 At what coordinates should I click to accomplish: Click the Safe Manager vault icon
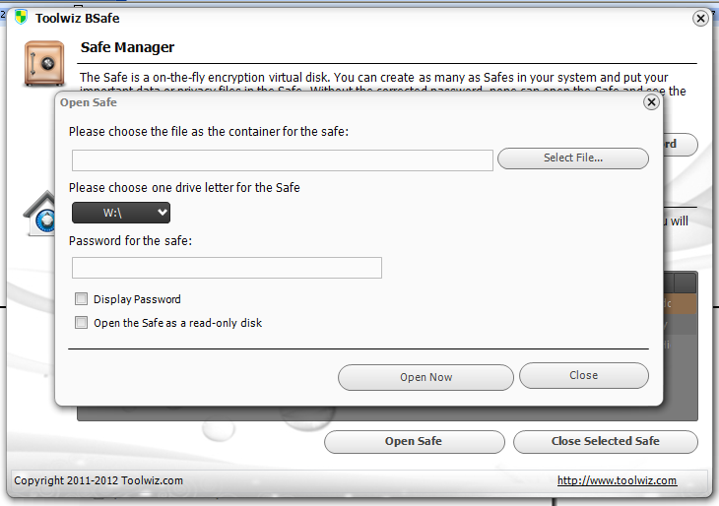pos(44,63)
